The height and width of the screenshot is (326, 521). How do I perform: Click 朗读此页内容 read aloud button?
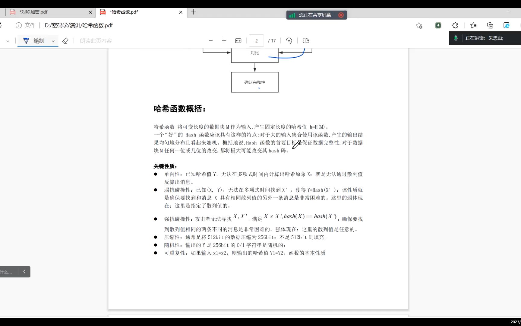(x=96, y=41)
